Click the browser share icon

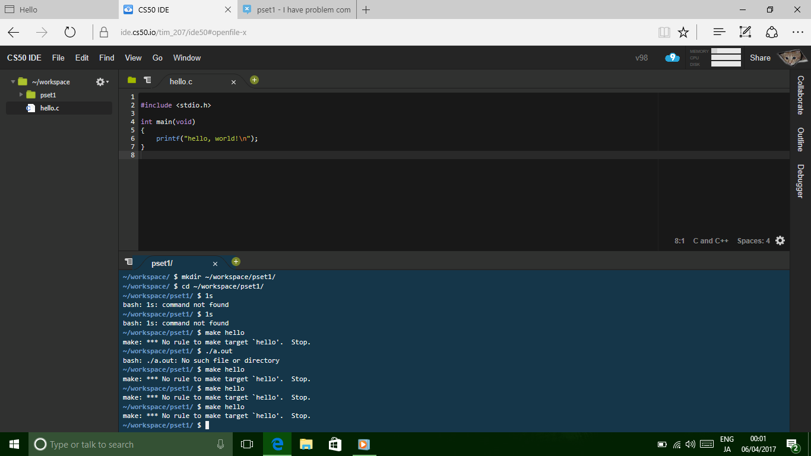[x=771, y=32]
